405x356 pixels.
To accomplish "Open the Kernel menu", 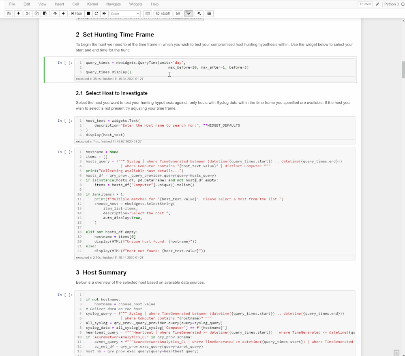I will [92, 4].
